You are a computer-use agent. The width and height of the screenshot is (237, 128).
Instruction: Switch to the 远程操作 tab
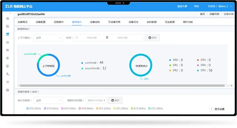(58, 22)
